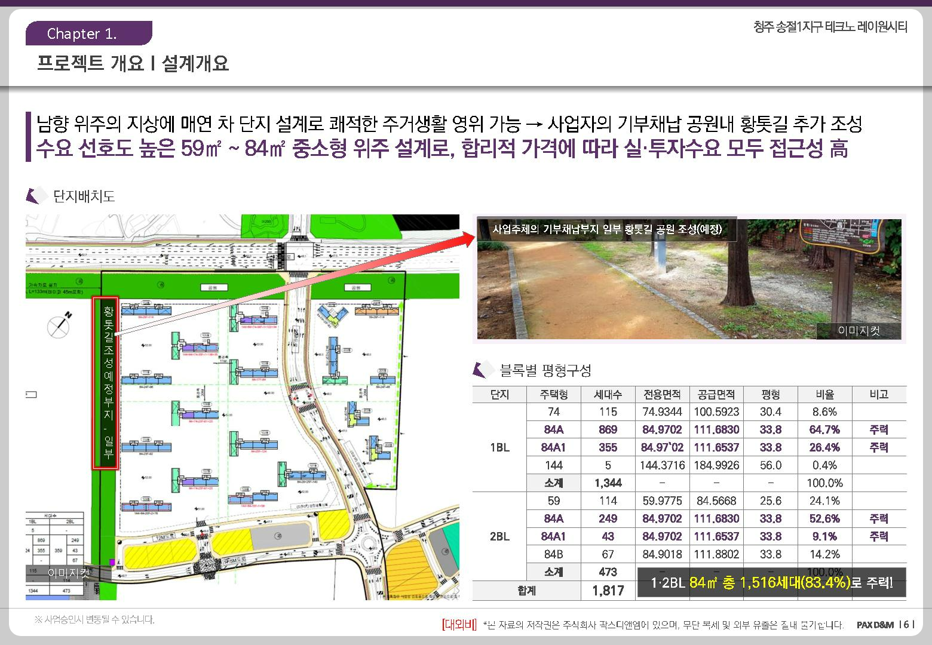Image resolution: width=932 pixels, height=645 pixels.
Task: Select the 9.1% ratio cell
Action: click(x=824, y=536)
